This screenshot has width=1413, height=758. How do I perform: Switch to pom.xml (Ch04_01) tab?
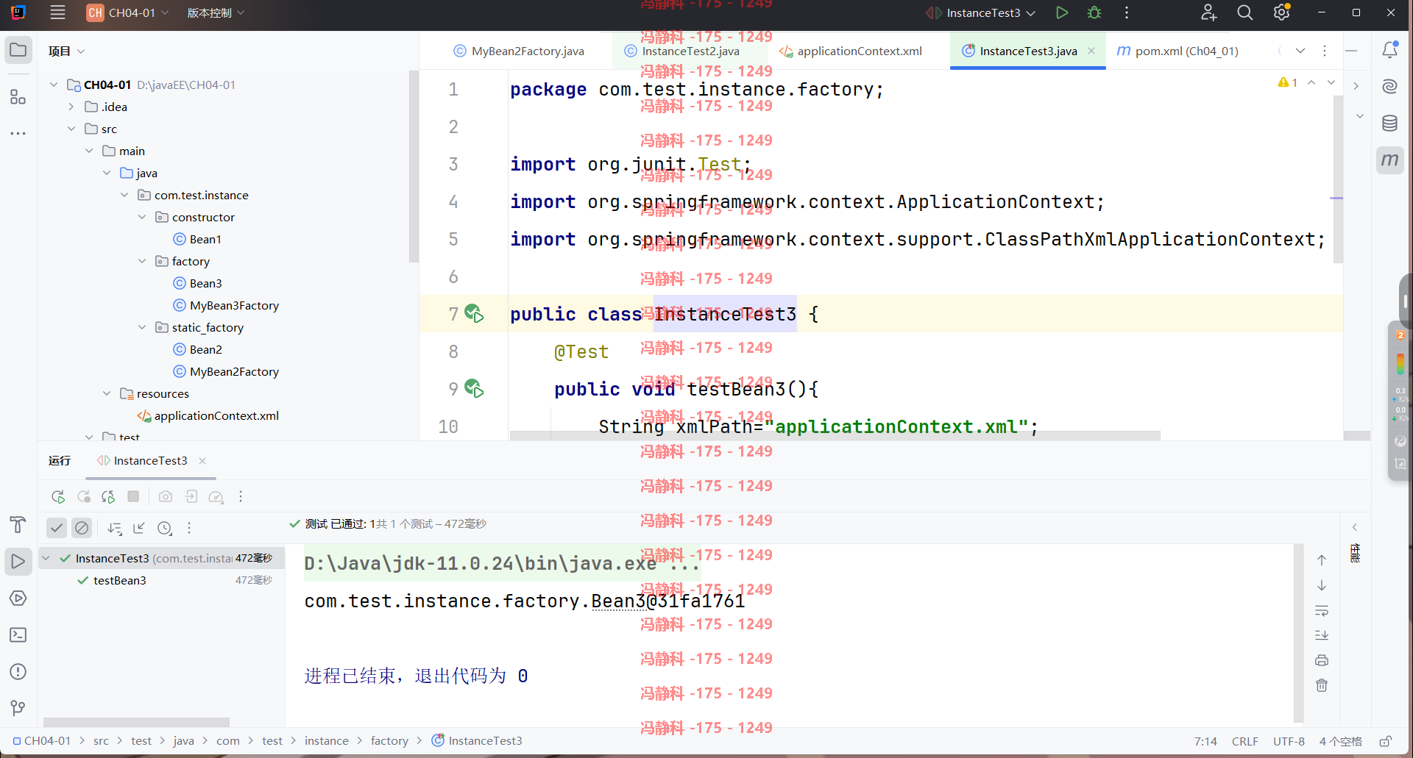(x=1177, y=51)
